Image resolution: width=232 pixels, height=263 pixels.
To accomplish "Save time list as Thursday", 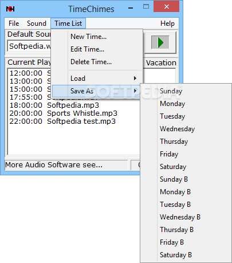I will click(186, 142).
